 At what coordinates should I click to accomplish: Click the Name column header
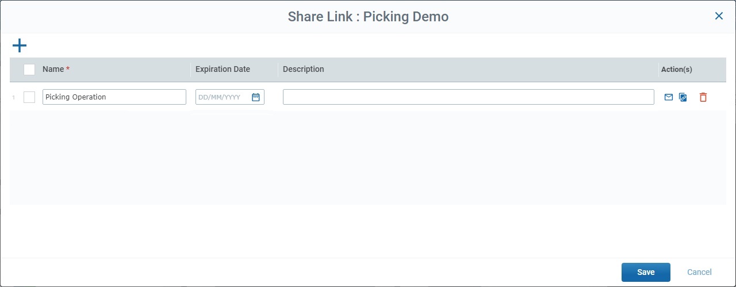[x=53, y=69]
